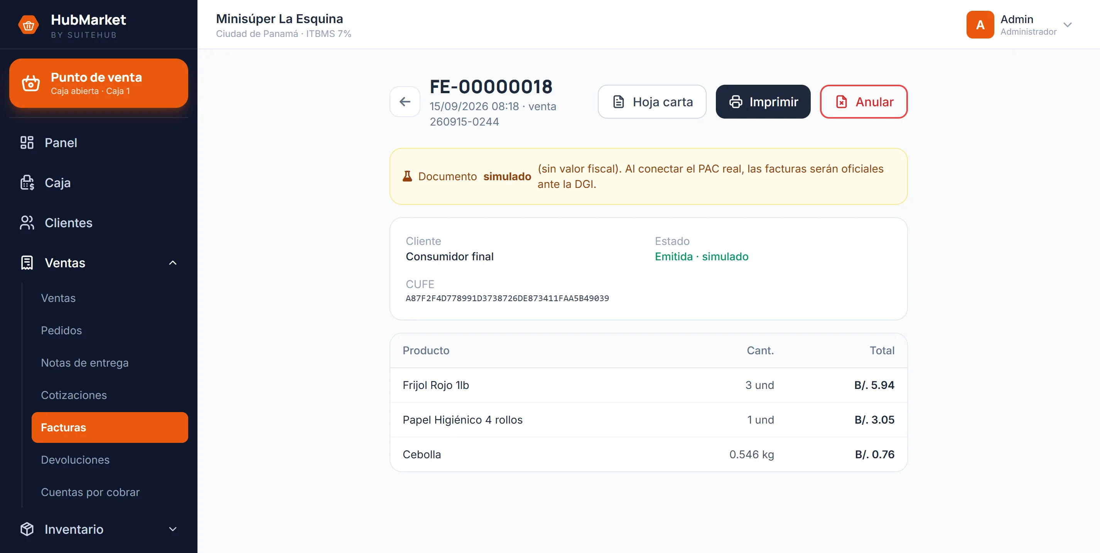Click the Hoja carta button
This screenshot has width=1100, height=553.
[x=652, y=102]
